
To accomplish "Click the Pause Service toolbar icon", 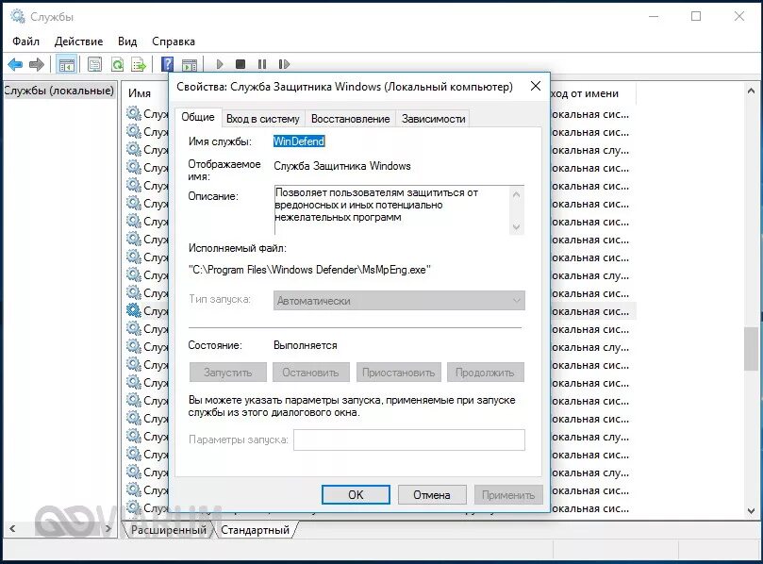I will 262,64.
